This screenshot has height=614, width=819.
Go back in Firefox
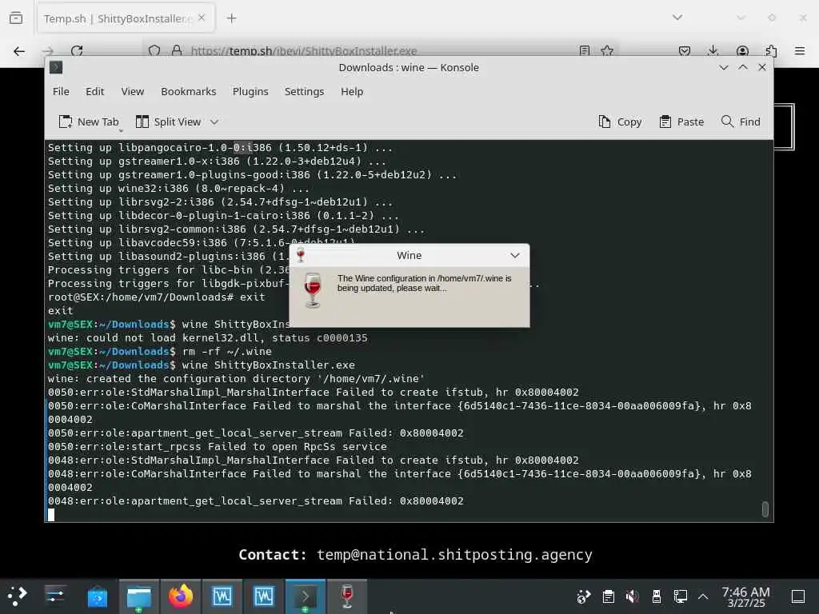19,51
